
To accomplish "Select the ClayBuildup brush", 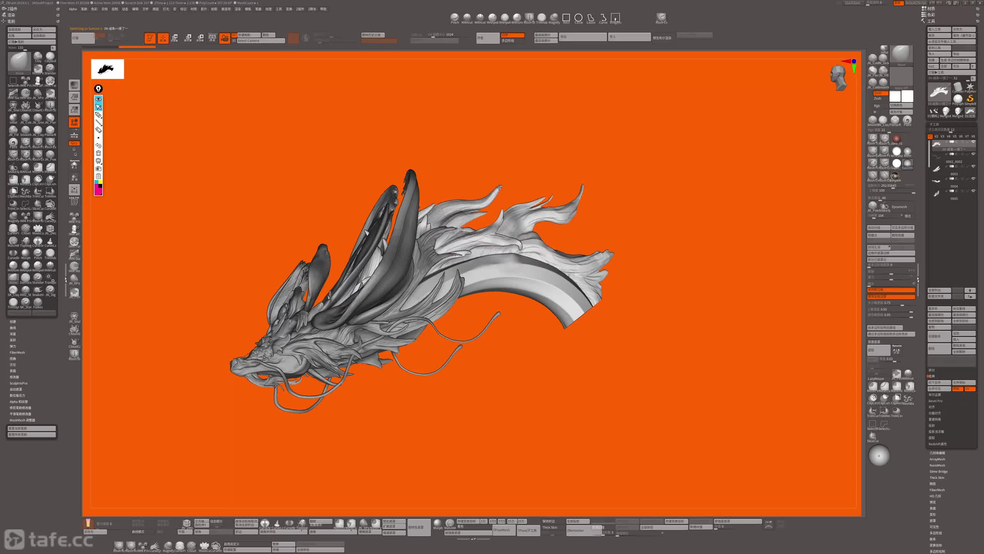I will (x=50, y=57).
